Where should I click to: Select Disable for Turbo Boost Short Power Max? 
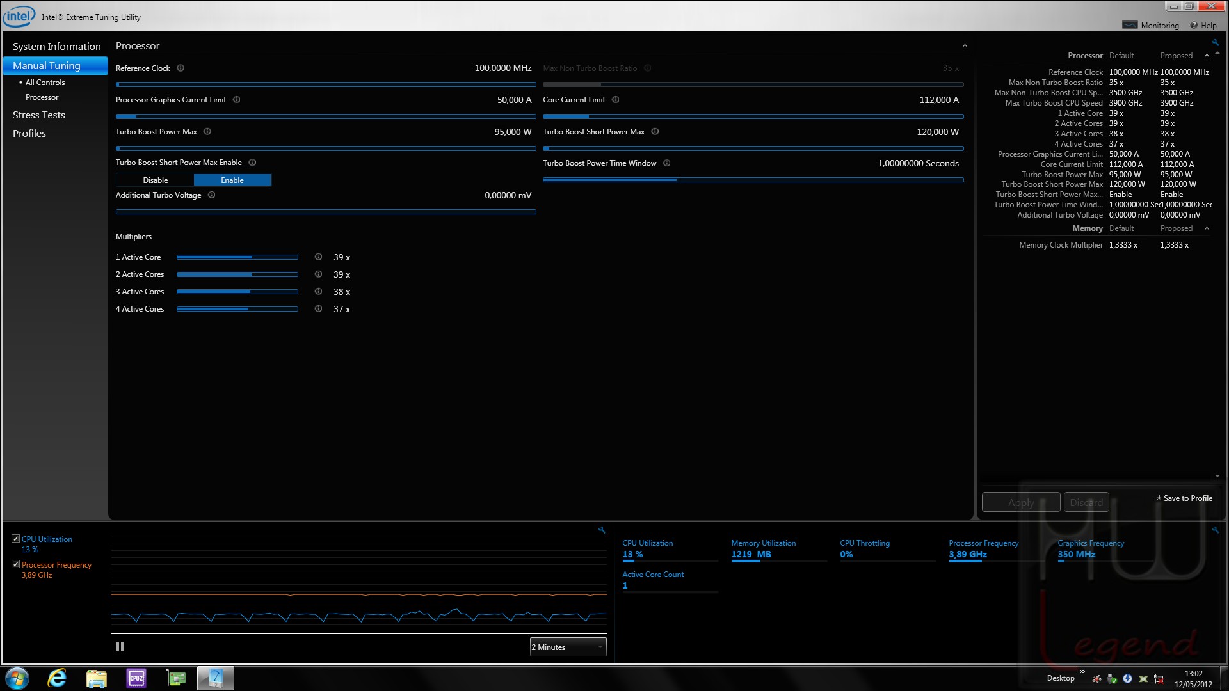point(155,180)
